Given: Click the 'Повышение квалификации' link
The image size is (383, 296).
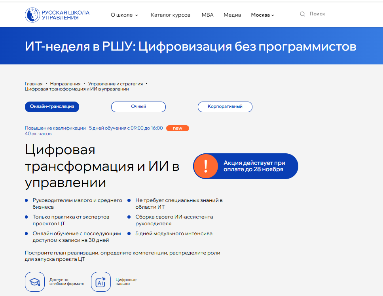Looking at the screenshot, I should tap(55, 128).
